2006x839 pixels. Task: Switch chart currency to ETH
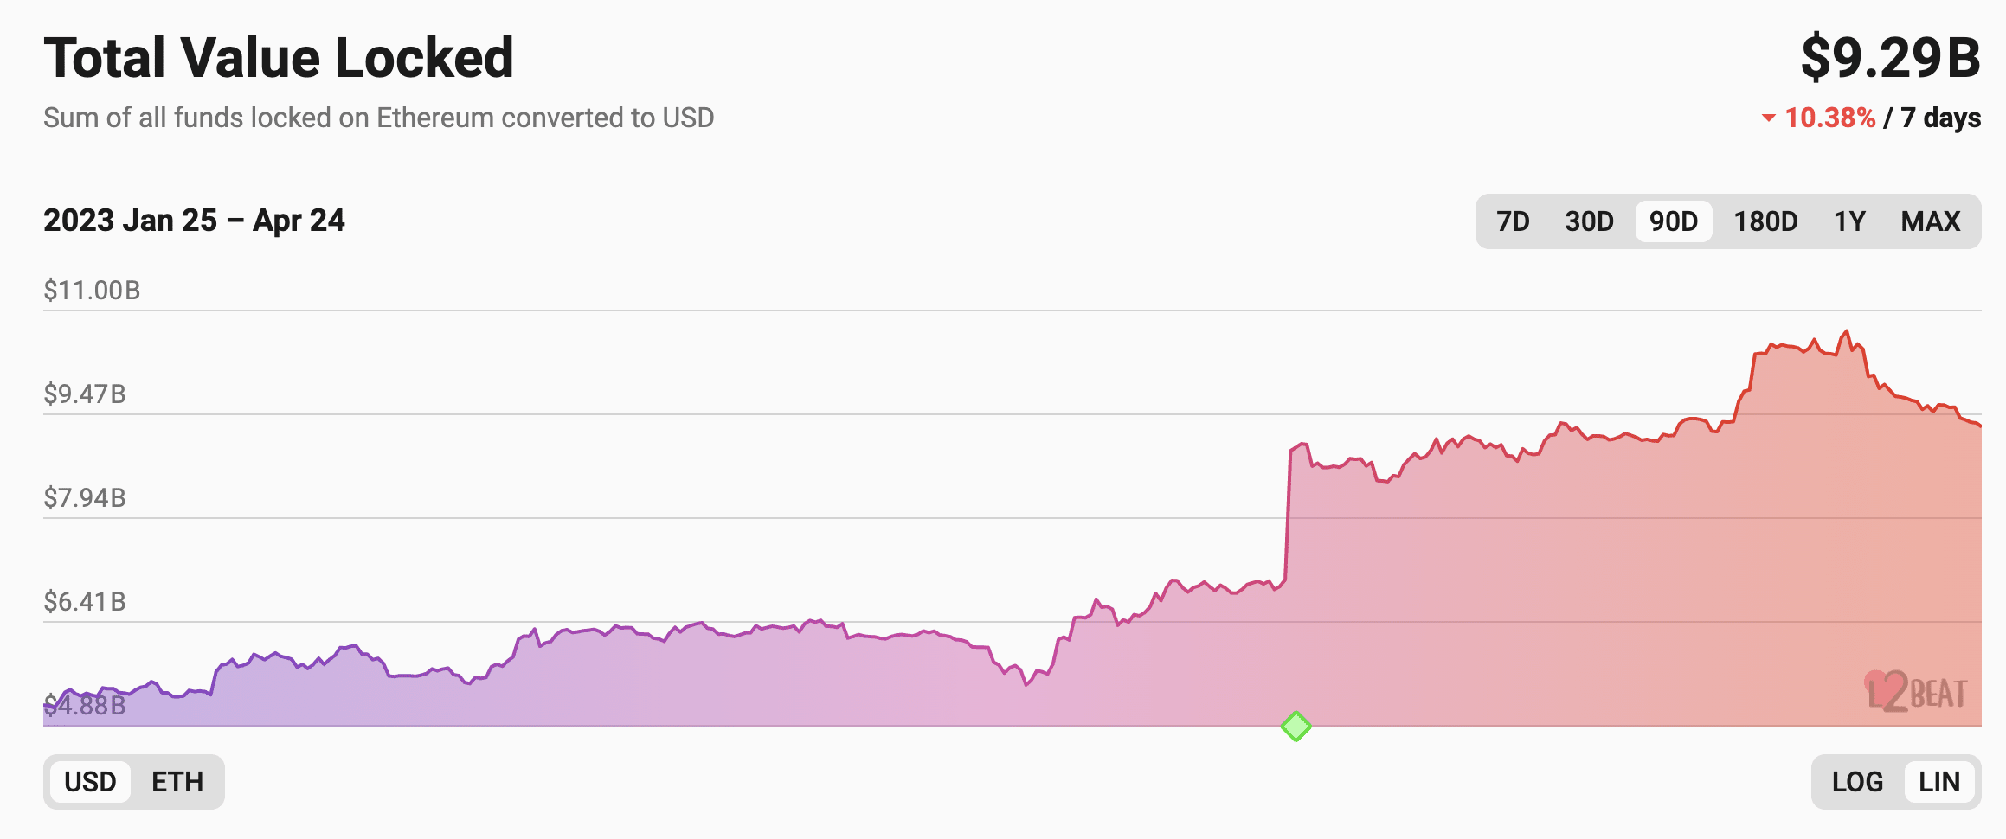click(177, 782)
